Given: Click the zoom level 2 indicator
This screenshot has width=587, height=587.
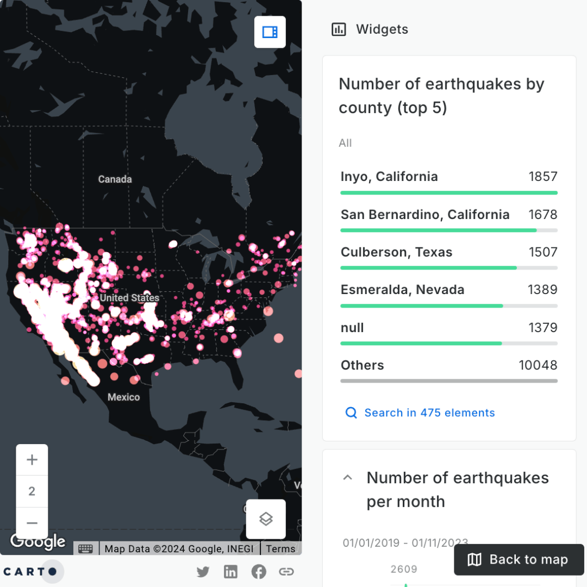Looking at the screenshot, I should tap(32, 491).
